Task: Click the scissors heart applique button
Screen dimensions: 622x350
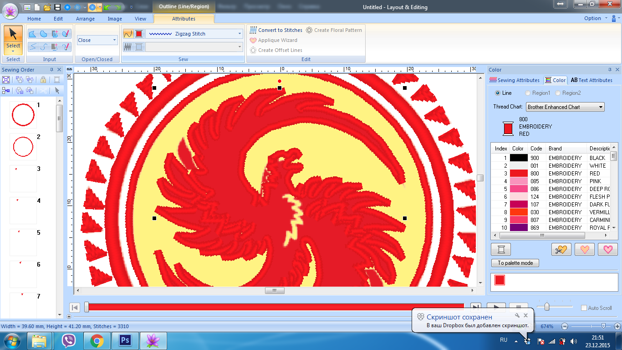Action: point(561,249)
